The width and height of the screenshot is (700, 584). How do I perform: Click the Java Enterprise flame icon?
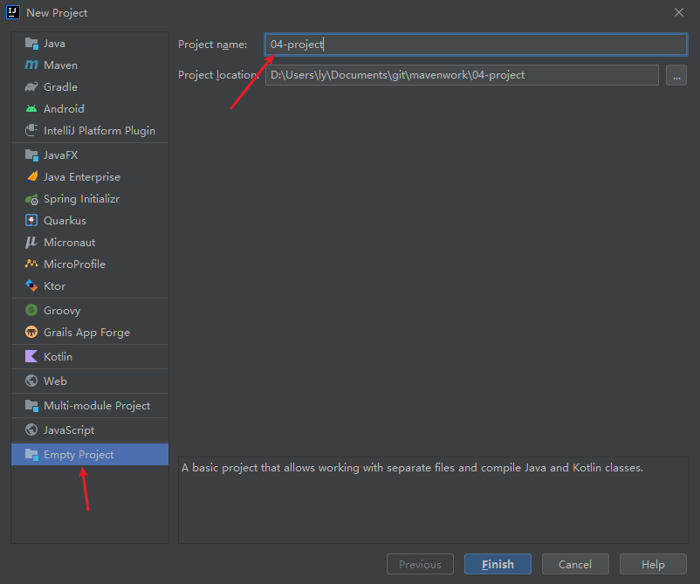coord(31,177)
